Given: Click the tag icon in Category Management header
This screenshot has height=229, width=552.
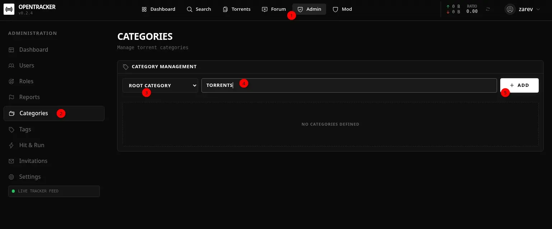Looking at the screenshot, I should 126,67.
